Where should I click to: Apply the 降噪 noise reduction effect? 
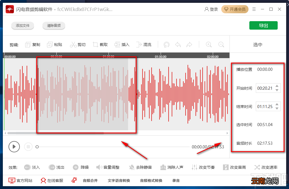coord(81,167)
